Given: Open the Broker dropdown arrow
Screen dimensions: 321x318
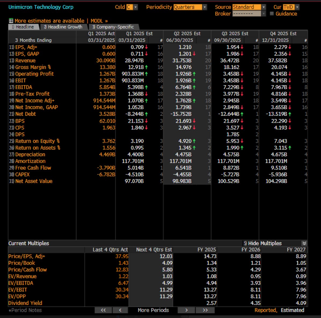Looking at the screenshot, I should coord(264,14).
